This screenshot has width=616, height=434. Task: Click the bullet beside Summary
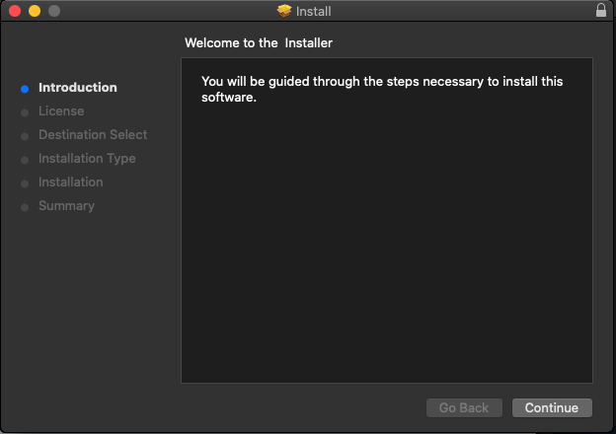pos(25,206)
